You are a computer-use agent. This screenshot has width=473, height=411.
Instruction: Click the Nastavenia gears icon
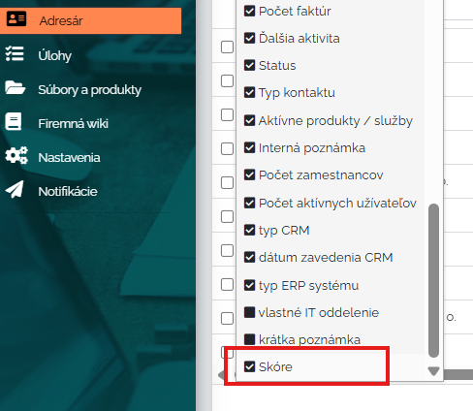pyautogui.click(x=16, y=155)
